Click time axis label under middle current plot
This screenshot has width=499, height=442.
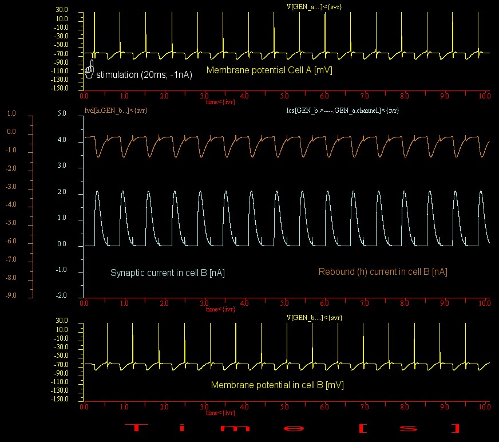tap(220, 309)
